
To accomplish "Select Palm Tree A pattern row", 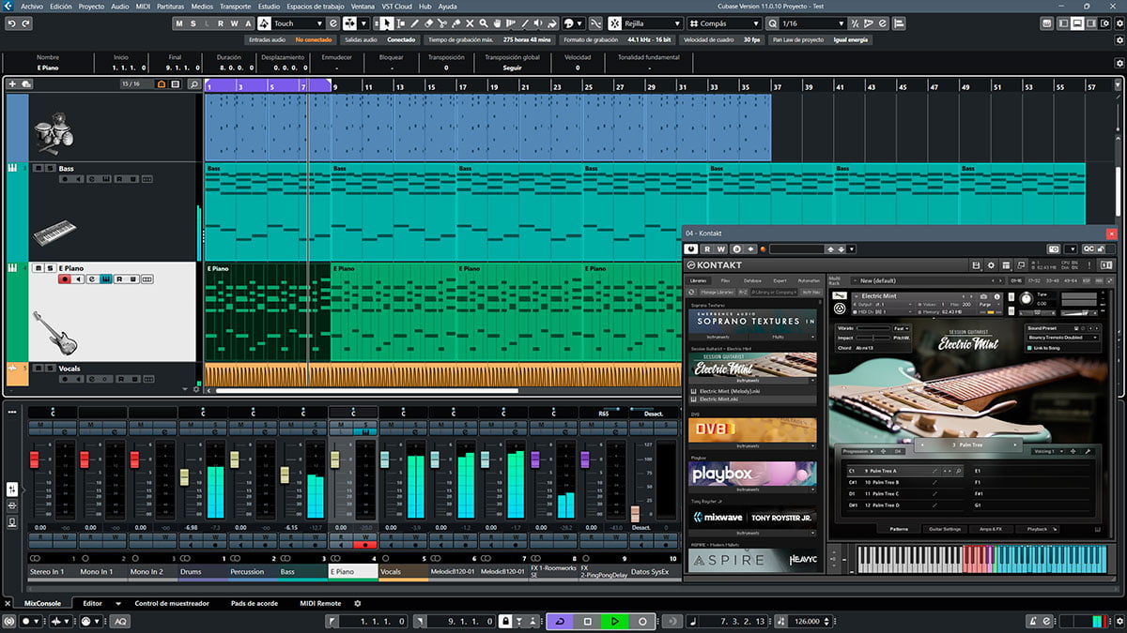I will click(x=903, y=471).
